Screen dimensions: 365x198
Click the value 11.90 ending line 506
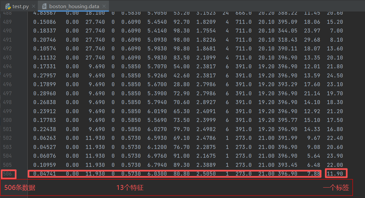pyautogui.click(x=335, y=174)
